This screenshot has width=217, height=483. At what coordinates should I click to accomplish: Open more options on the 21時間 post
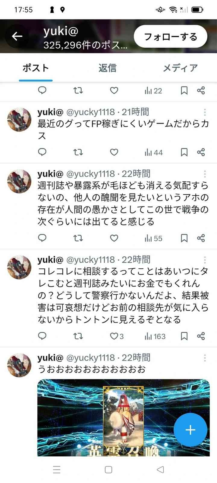(x=205, y=112)
